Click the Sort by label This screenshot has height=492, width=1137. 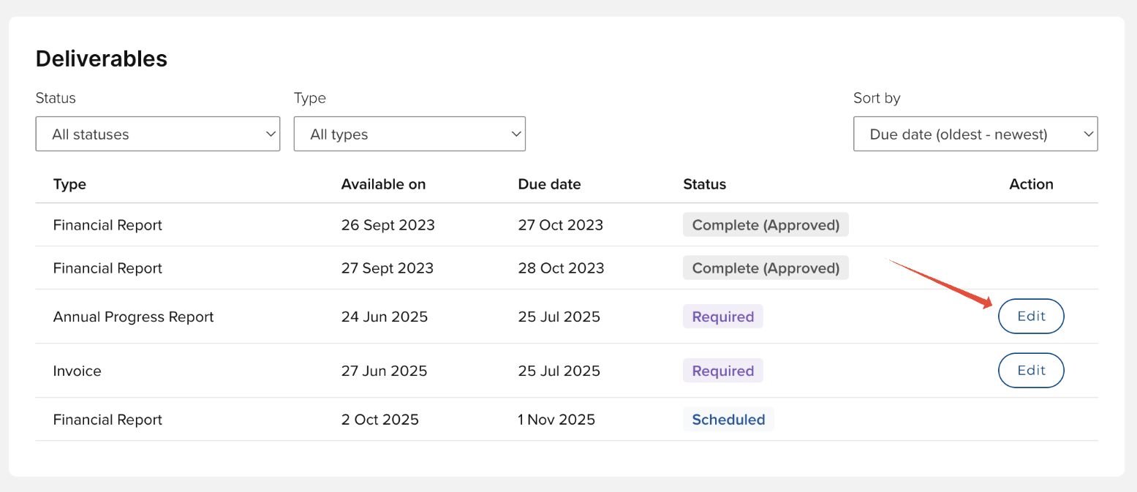877,98
